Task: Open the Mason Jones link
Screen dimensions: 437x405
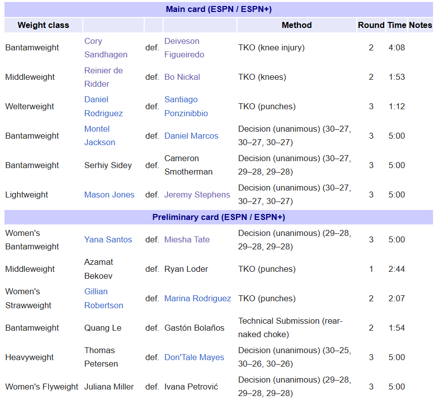Action: pyautogui.click(x=109, y=195)
